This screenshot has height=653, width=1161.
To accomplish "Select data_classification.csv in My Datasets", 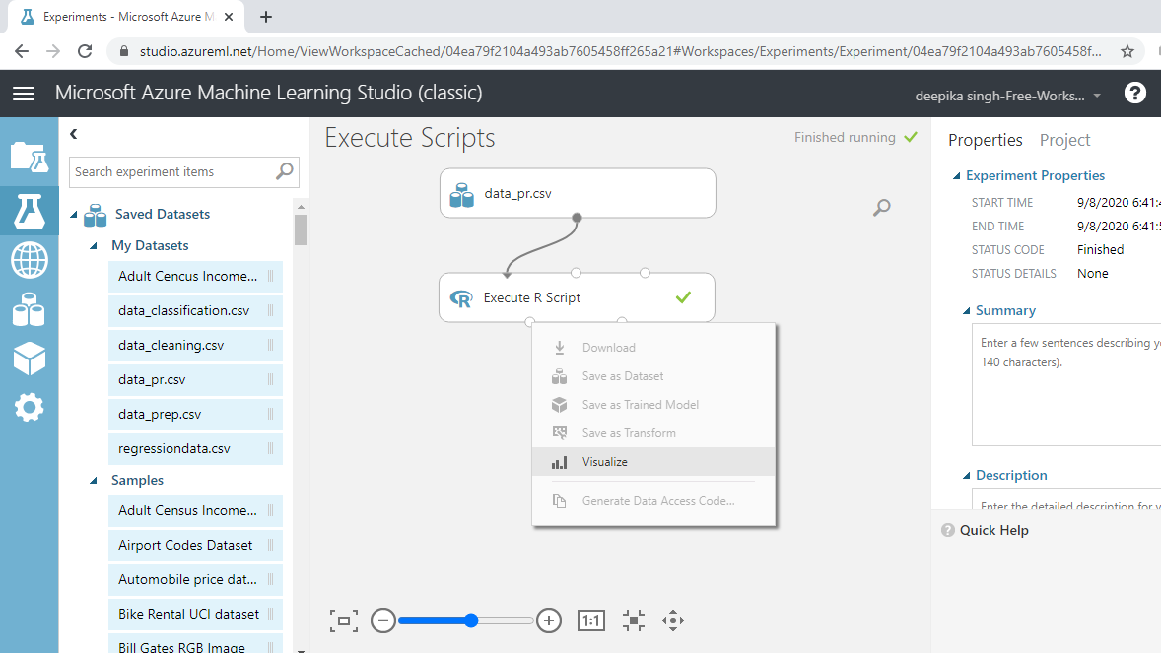I will tap(195, 311).
